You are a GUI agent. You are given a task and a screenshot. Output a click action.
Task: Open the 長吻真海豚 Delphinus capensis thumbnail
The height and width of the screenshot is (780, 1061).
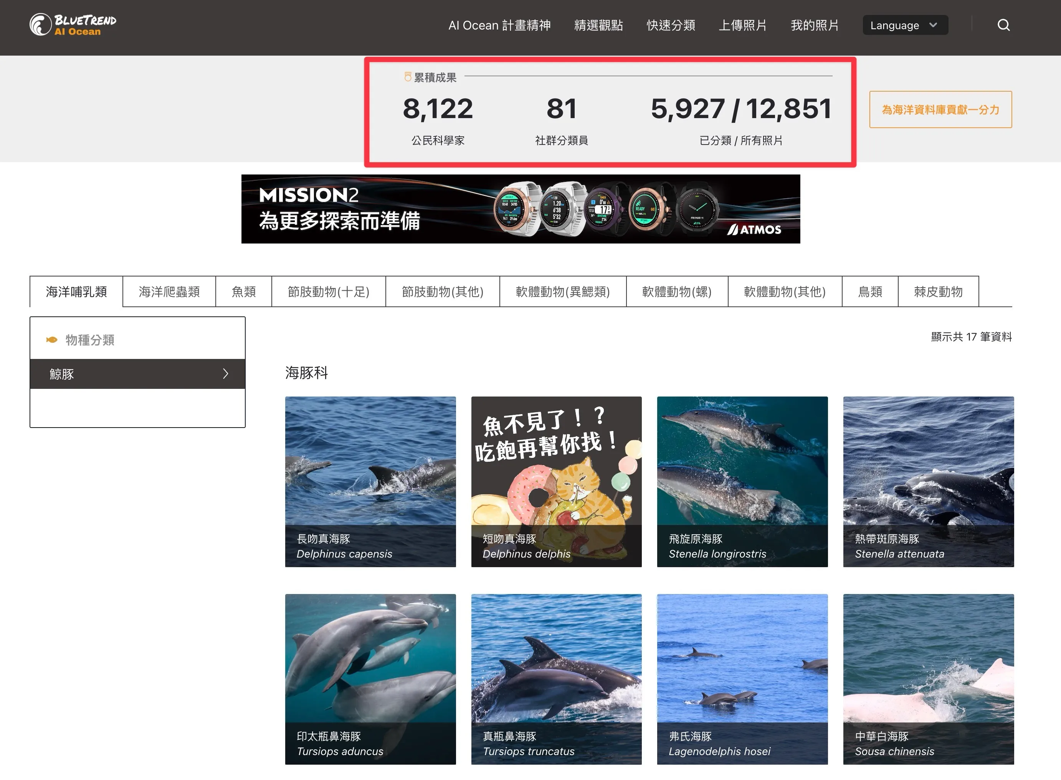point(370,482)
